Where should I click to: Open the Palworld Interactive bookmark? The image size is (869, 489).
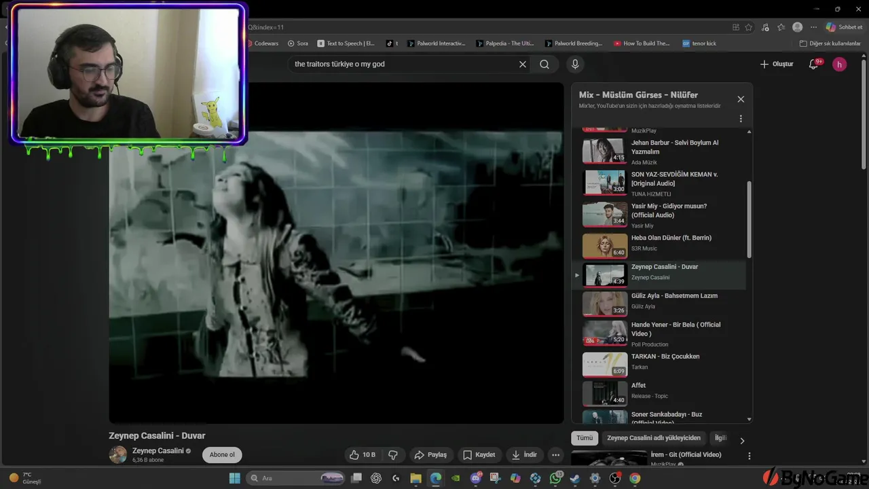(x=437, y=43)
